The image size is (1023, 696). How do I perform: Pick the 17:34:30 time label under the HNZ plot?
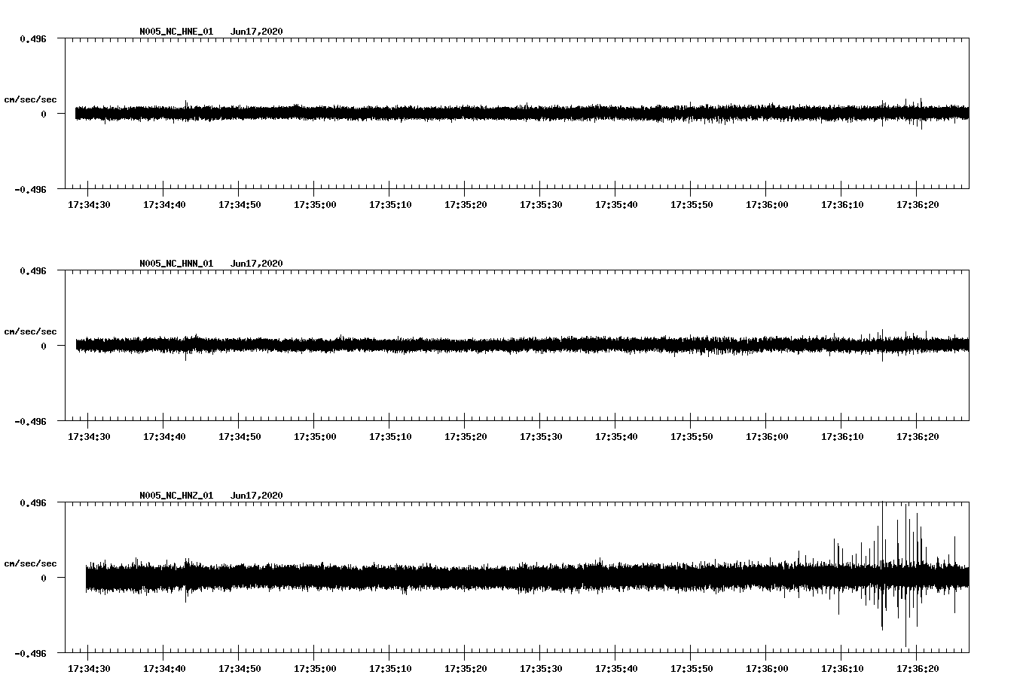click(89, 668)
